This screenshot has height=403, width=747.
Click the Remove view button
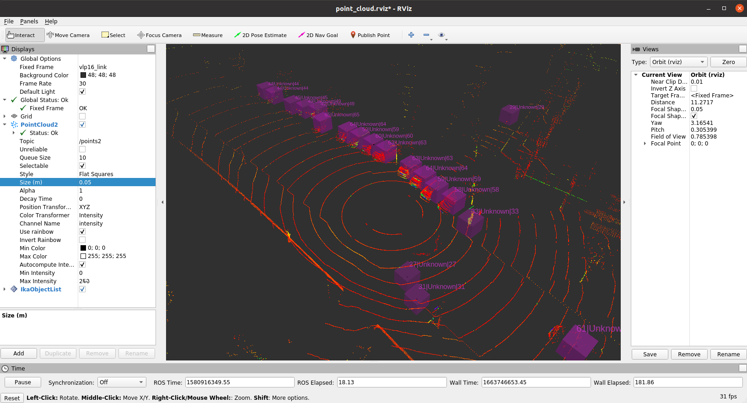(689, 355)
